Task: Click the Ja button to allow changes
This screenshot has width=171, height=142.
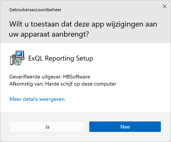Action: click(47, 127)
